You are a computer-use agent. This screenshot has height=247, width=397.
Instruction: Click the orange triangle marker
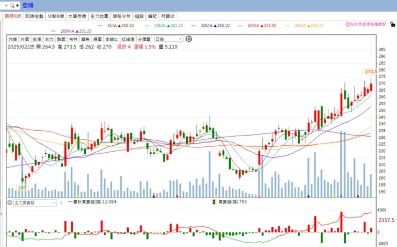click(242, 196)
